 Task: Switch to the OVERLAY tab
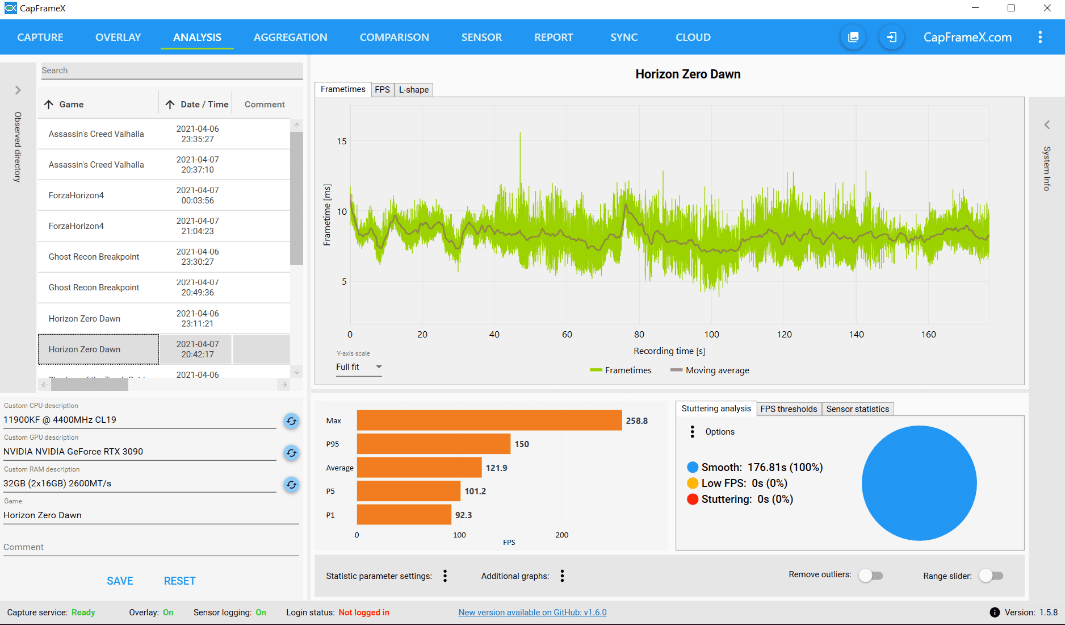click(118, 37)
